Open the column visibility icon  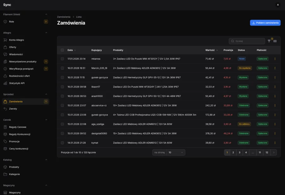pyautogui.click(x=275, y=41)
